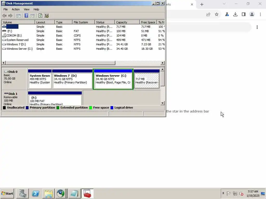This screenshot has height=199, width=266.
Task: Launch PowerShell from the taskbar
Action: [35, 193]
